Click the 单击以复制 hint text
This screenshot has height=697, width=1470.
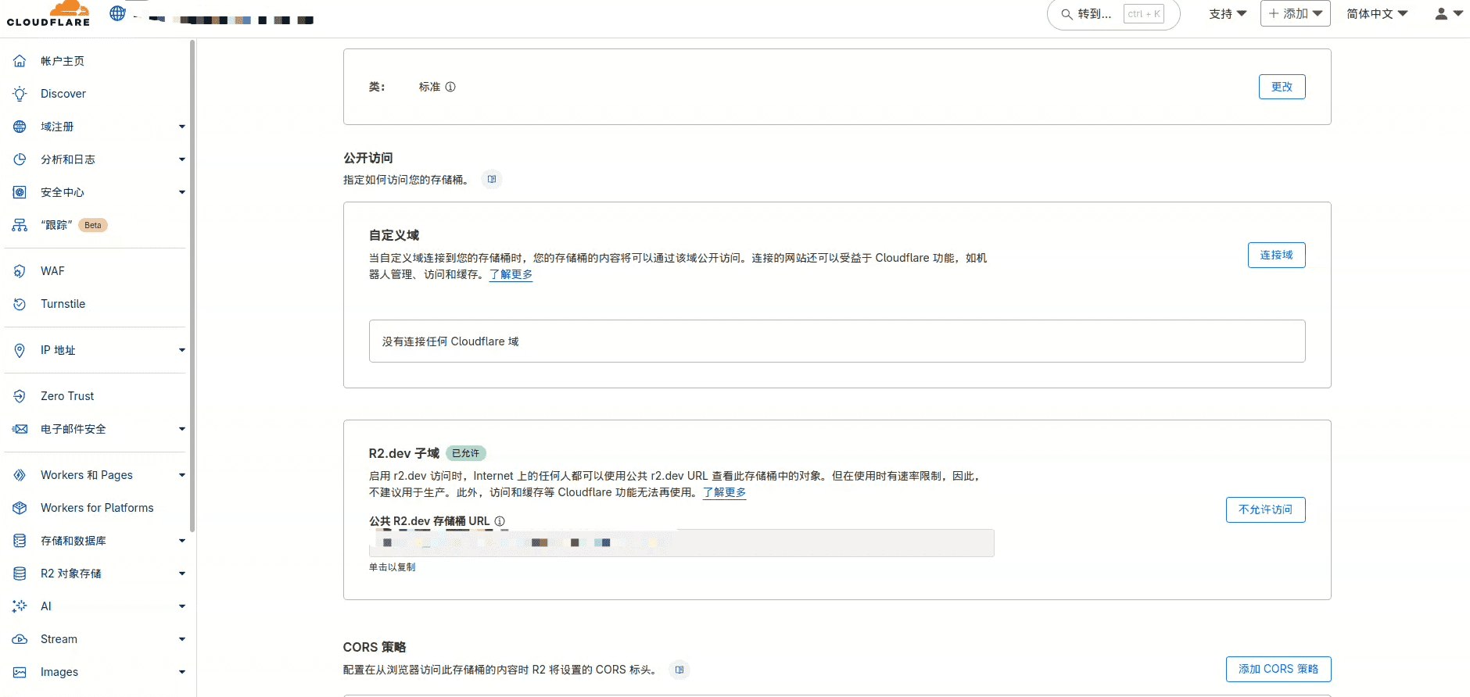[x=392, y=567]
